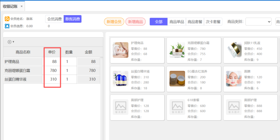Click the member name avatar icon
This screenshot has width=280, height=140.
7,19
